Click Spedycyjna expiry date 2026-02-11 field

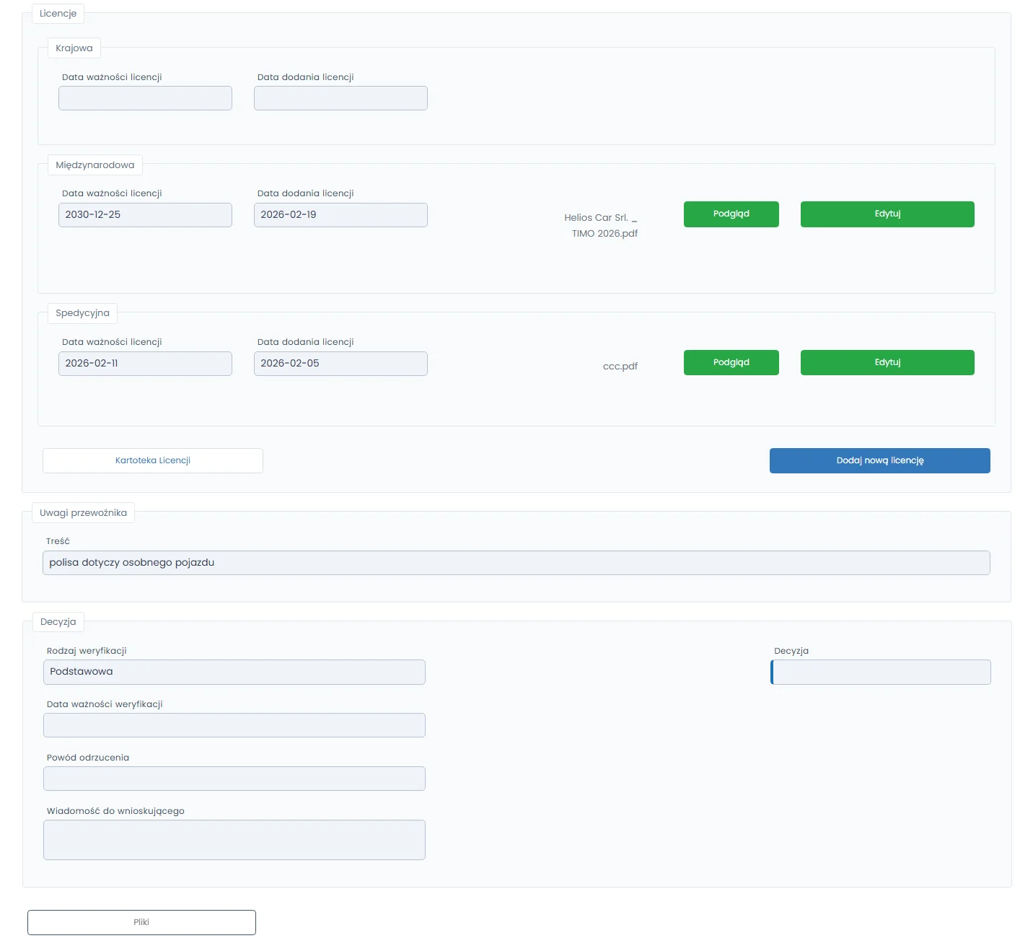coord(145,364)
